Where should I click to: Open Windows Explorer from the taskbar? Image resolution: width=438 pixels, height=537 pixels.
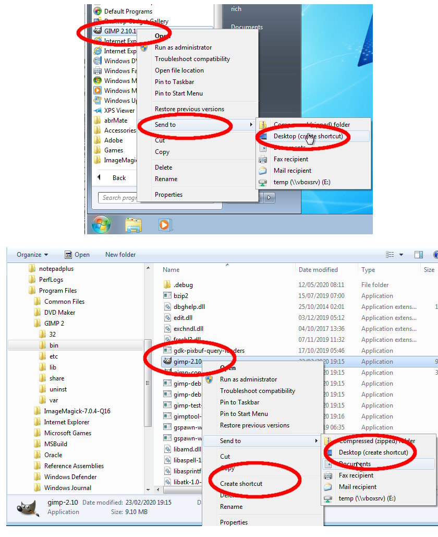click(x=133, y=225)
